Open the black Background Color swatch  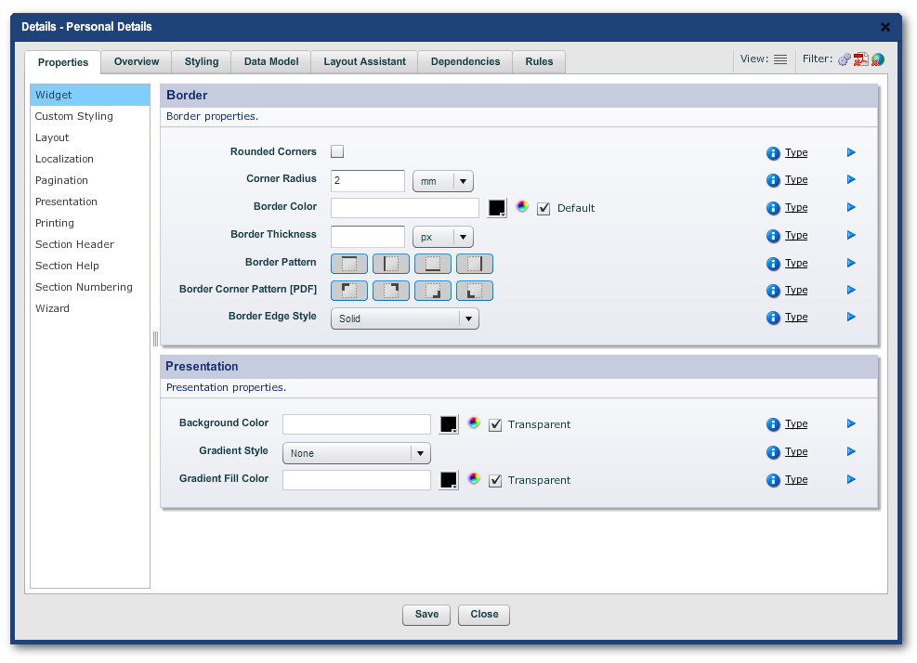tap(449, 424)
